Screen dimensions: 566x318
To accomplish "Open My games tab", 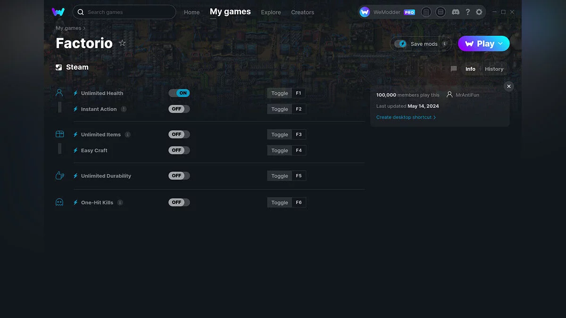I will tap(230, 12).
